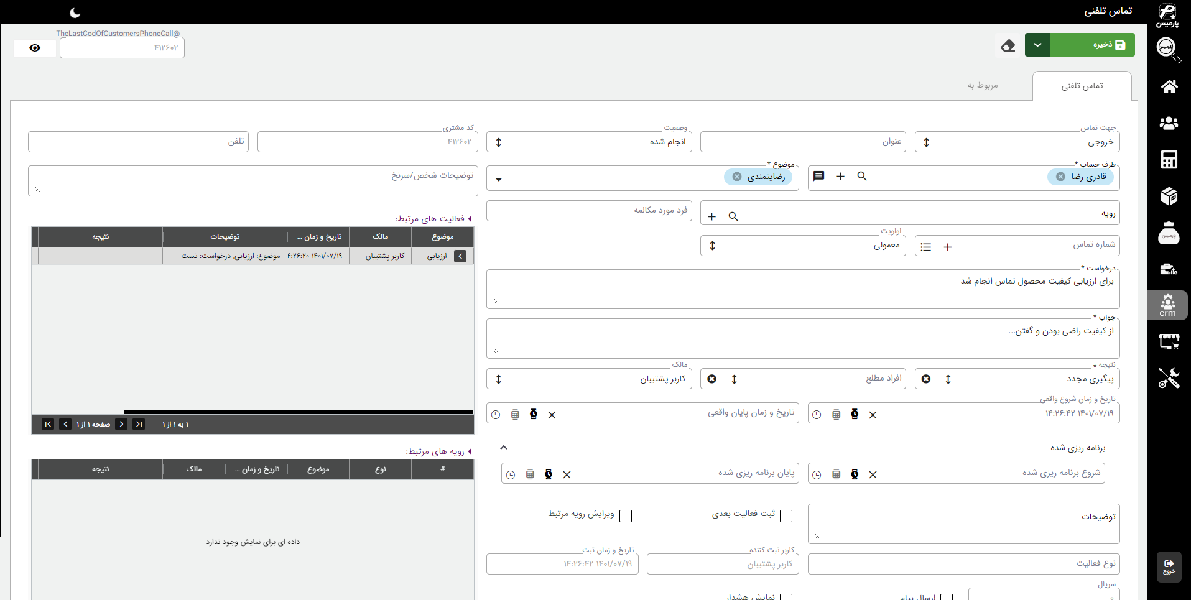
Task: Open the tools settings sidebar icon
Action: coord(1169,378)
